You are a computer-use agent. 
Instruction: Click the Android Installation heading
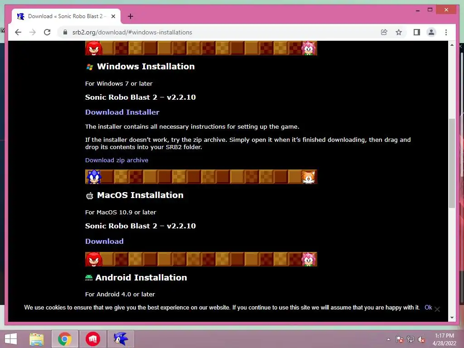coord(141,278)
